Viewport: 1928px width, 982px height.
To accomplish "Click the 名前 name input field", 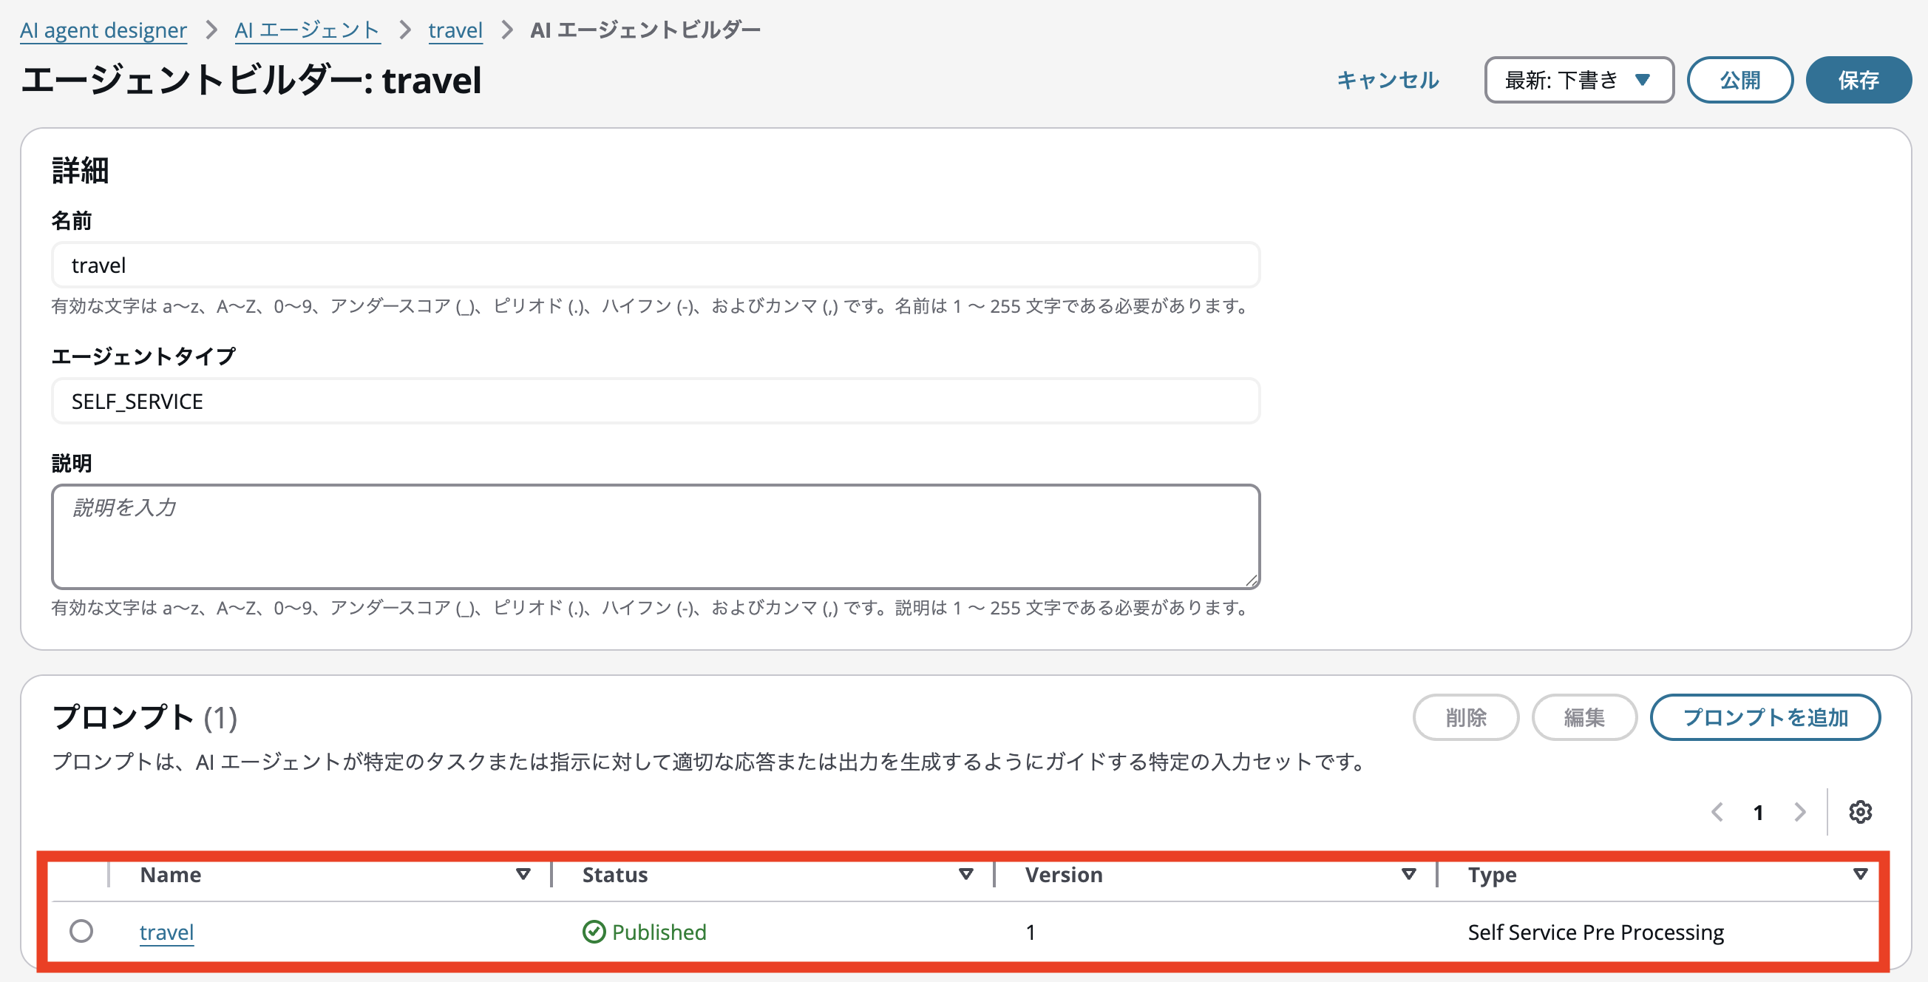I will tap(655, 265).
